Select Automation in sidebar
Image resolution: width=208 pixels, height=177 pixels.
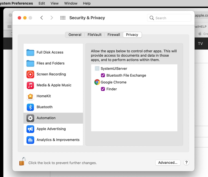point(53,118)
